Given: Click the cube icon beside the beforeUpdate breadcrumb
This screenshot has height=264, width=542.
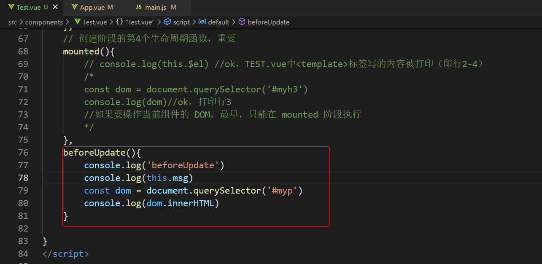Looking at the screenshot, I should point(242,22).
